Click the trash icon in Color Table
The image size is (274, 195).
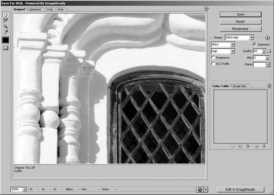pos(263,146)
